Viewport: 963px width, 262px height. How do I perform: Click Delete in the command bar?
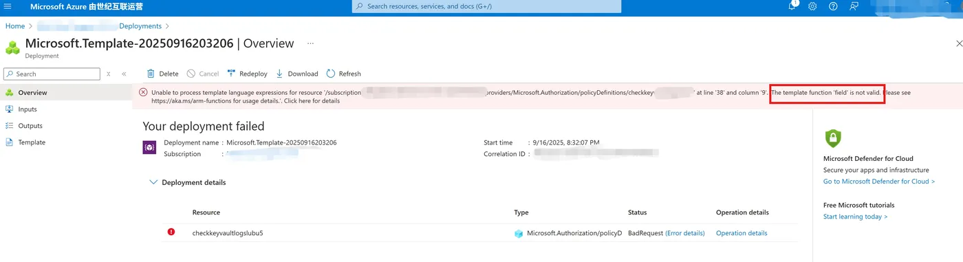pos(162,74)
